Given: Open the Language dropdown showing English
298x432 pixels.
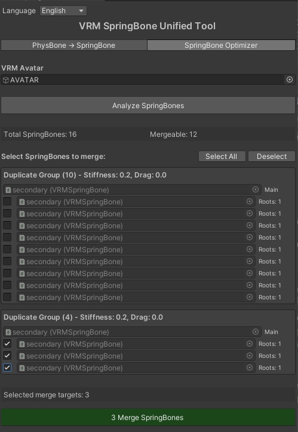Looking at the screenshot, I should (x=63, y=11).
